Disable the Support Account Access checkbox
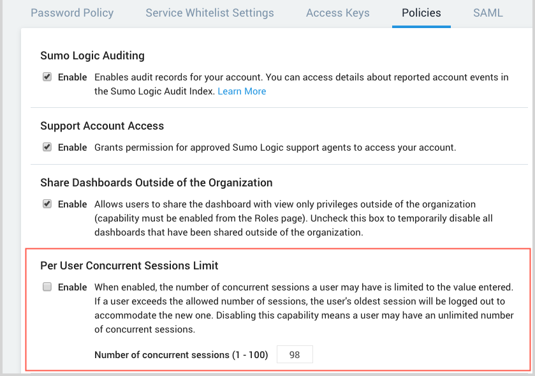This screenshot has width=535, height=376. pyautogui.click(x=47, y=147)
